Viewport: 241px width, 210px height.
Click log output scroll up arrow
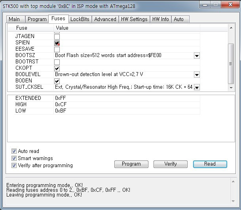click(x=233, y=182)
